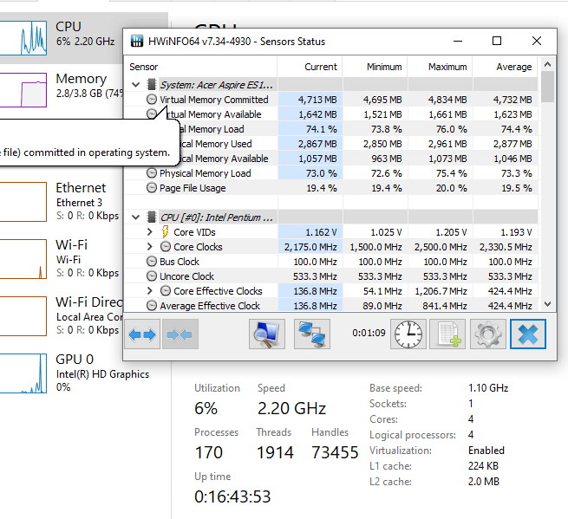Click the clock icon beside Core Clocks

coord(165,247)
